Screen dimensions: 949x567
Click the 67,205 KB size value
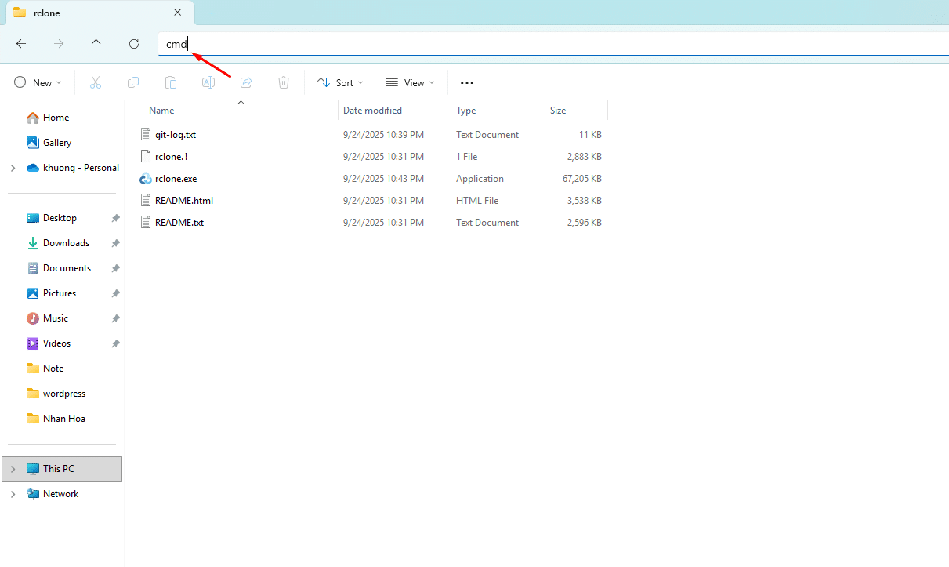[582, 179]
